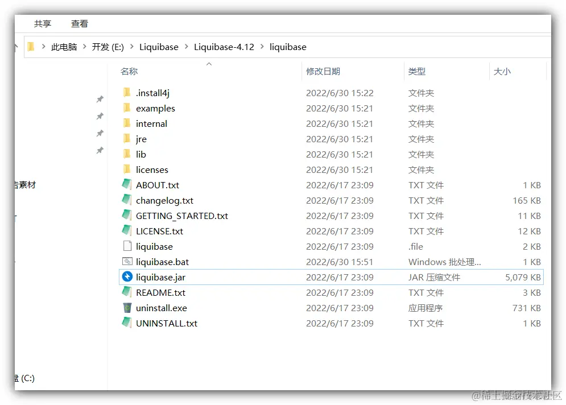Select the .install4j folder name
Screen dimensions: 566x405
152,93
